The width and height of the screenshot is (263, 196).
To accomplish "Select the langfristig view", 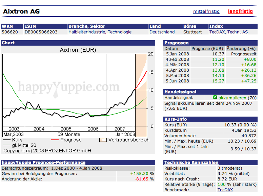I will (x=240, y=11).
